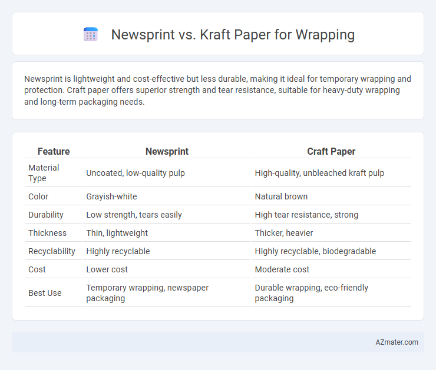Click the calendar table icon beside the title
This screenshot has width=436, height=370.
click(91, 35)
